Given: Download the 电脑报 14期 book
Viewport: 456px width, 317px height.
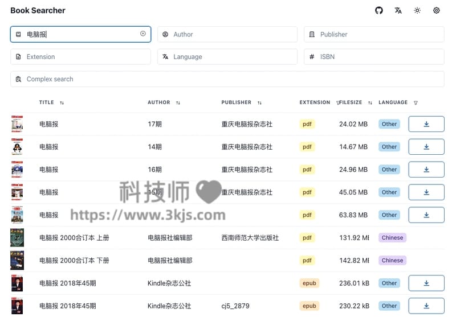Looking at the screenshot, I should [426, 147].
